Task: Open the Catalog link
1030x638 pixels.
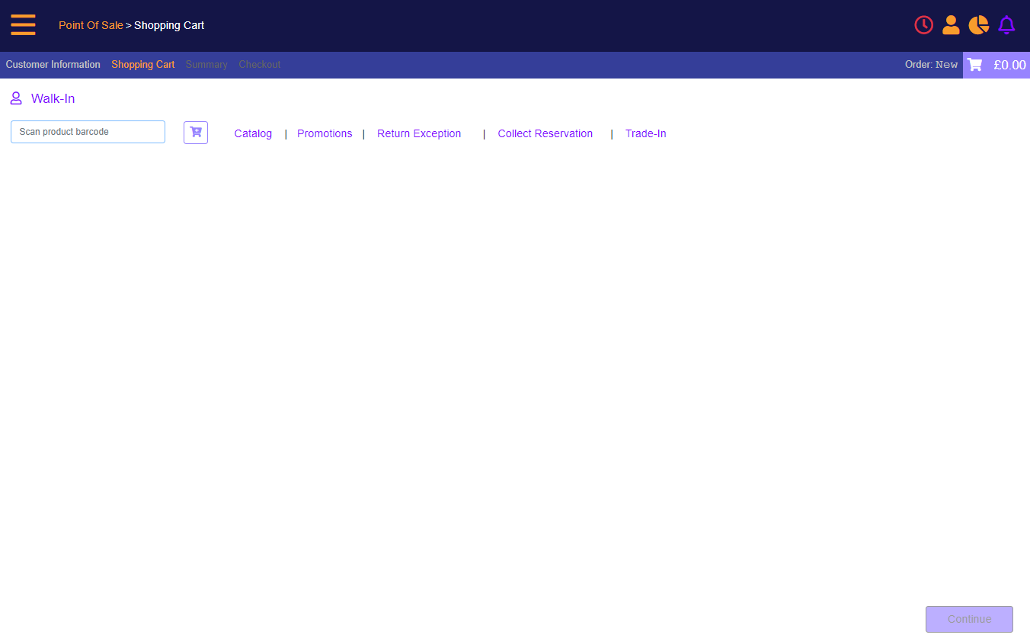Action: pos(253,133)
